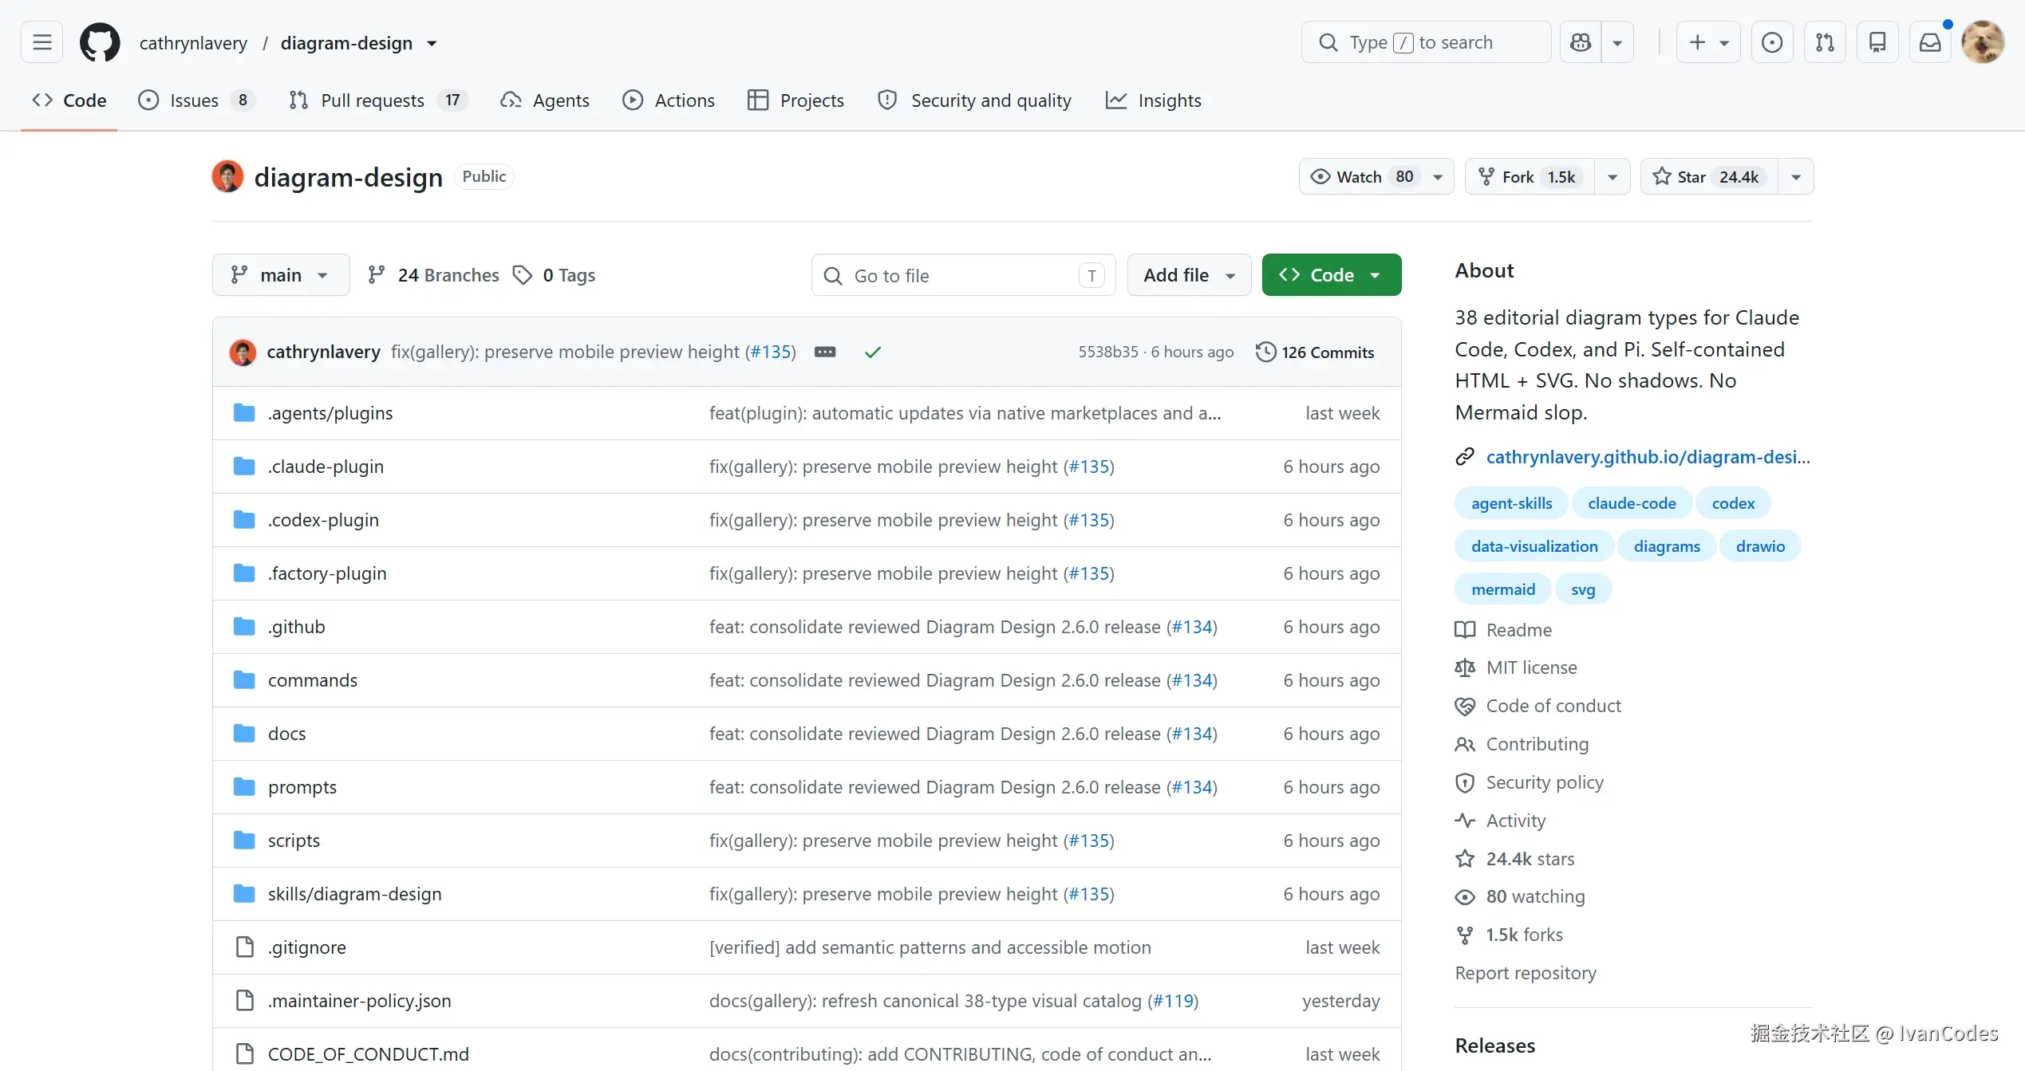Open the Agents tab
Image resolution: width=2025 pixels, height=1071 pixels.
pyautogui.click(x=545, y=100)
